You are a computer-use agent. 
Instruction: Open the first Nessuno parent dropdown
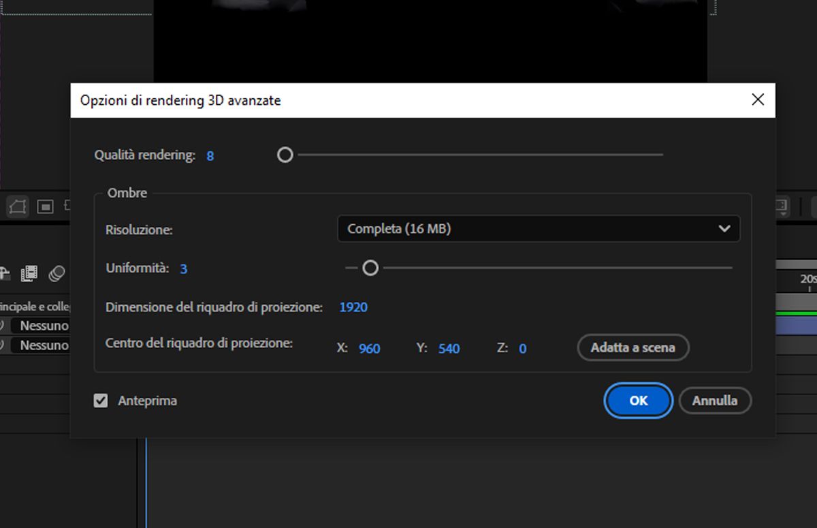42,326
